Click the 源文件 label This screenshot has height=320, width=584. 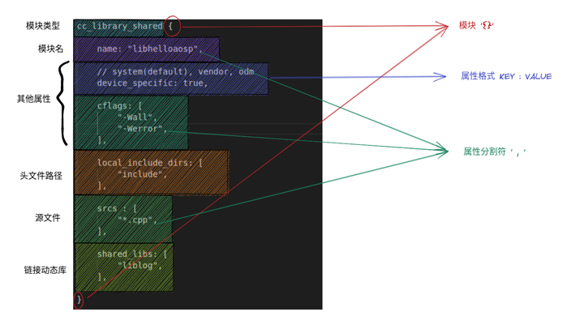(48, 218)
